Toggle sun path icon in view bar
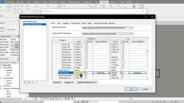184x103 pixels. coord(48,98)
